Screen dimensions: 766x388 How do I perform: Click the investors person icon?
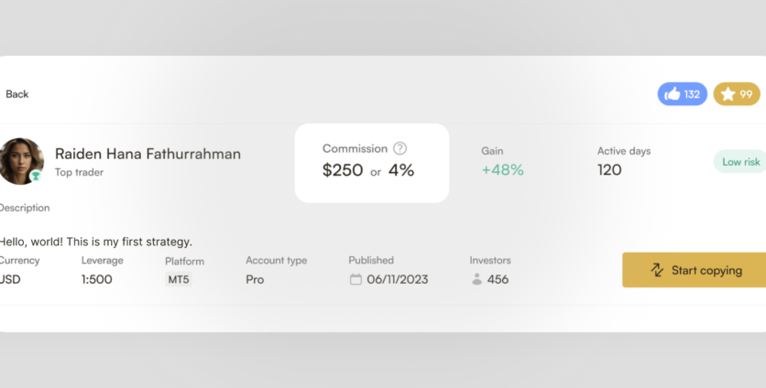pyautogui.click(x=476, y=279)
